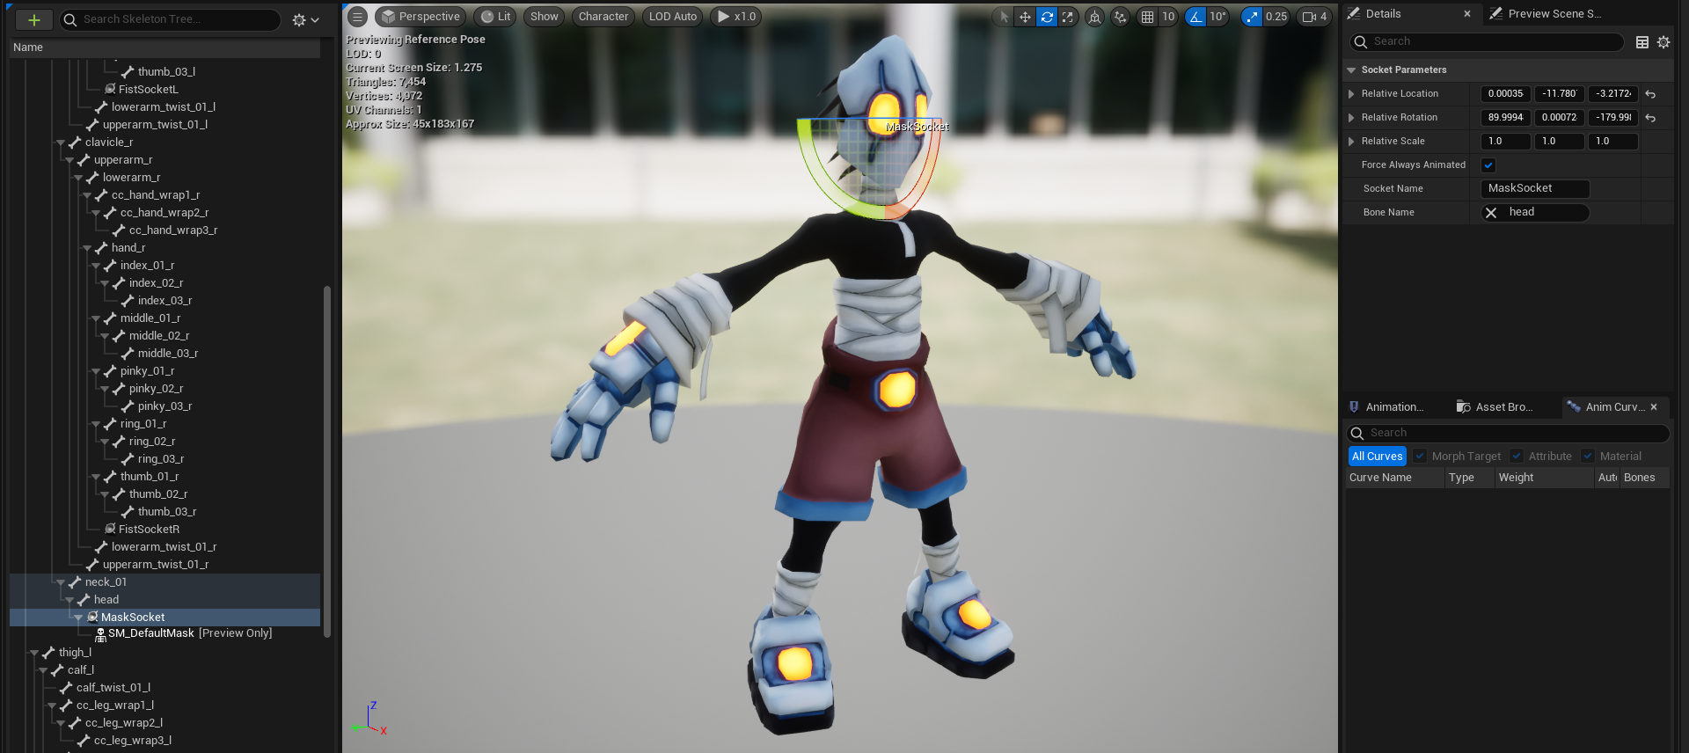Viewport: 1689px width, 753px height.
Task: Uncheck Force Always Animated checkbox
Action: [x=1488, y=165]
